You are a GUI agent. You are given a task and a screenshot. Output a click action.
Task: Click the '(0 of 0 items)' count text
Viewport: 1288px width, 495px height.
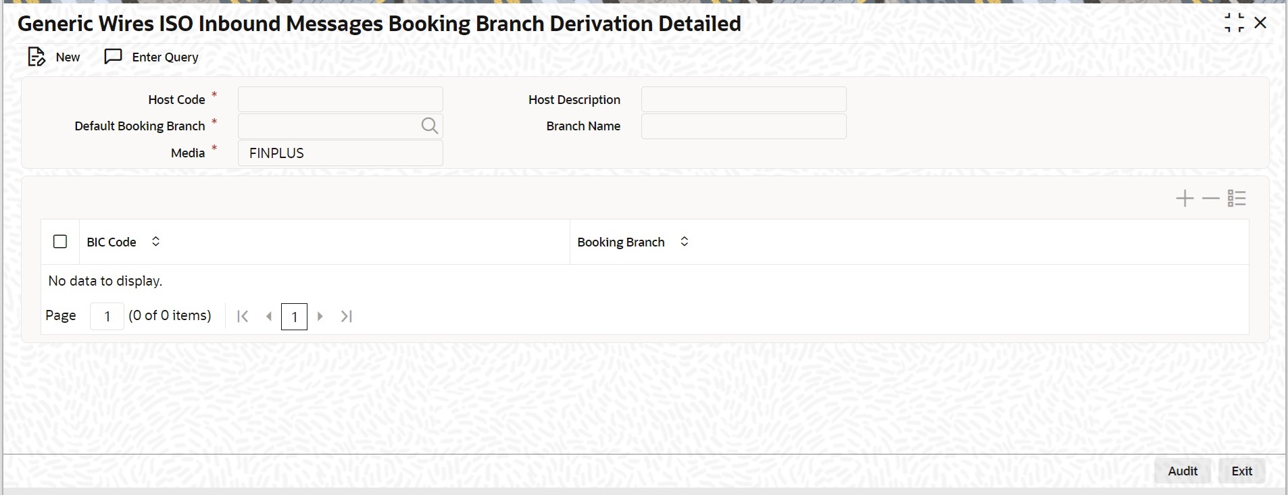point(170,315)
